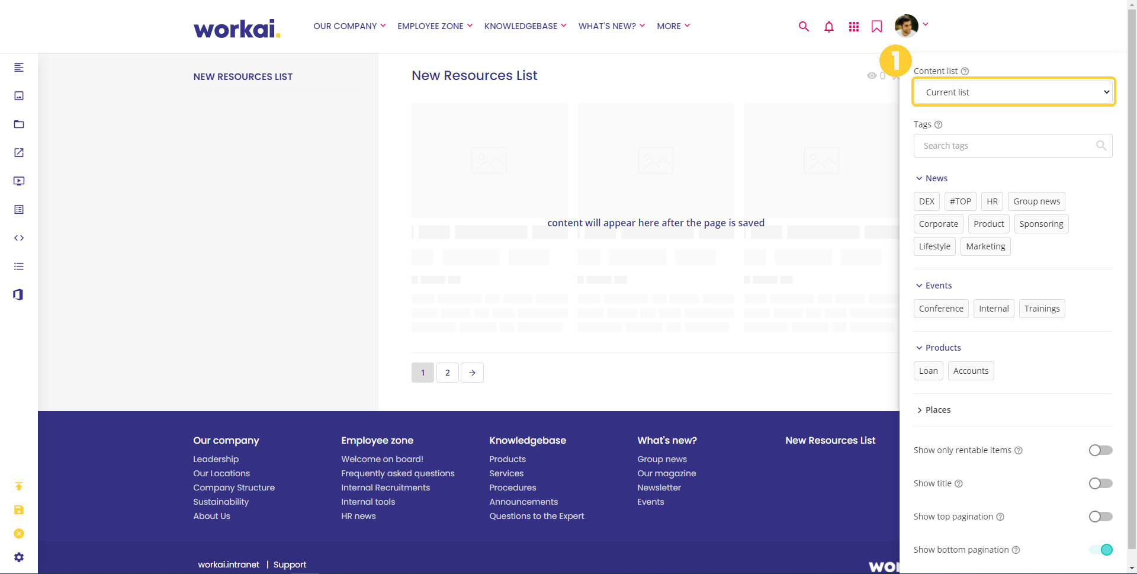The width and height of the screenshot is (1137, 574).
Task: Open Leadership footer link
Action: 216,459
